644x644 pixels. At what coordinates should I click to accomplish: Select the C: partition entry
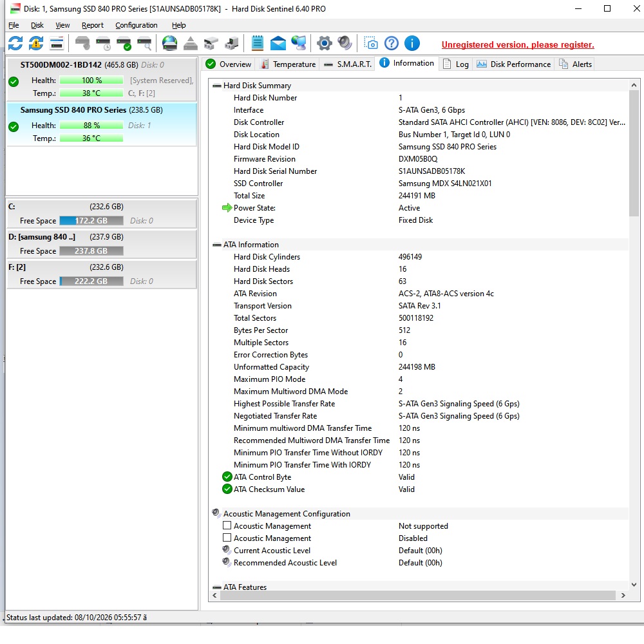click(102, 214)
